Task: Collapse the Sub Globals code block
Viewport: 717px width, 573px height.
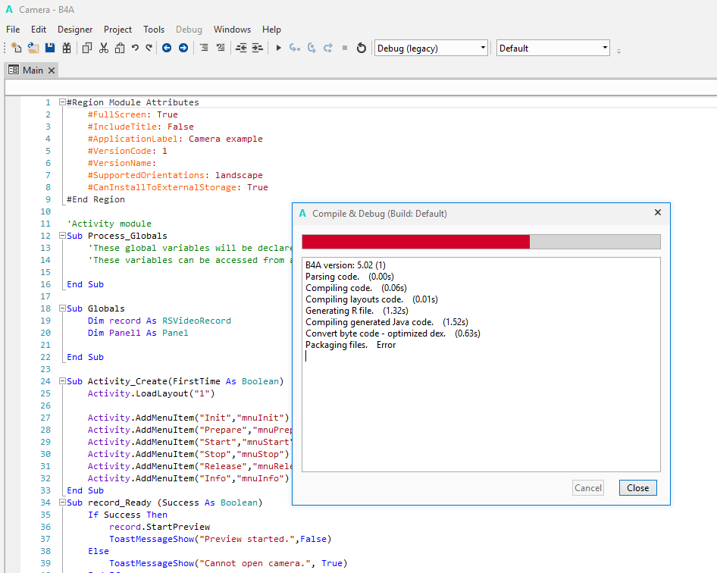Action: [62, 308]
